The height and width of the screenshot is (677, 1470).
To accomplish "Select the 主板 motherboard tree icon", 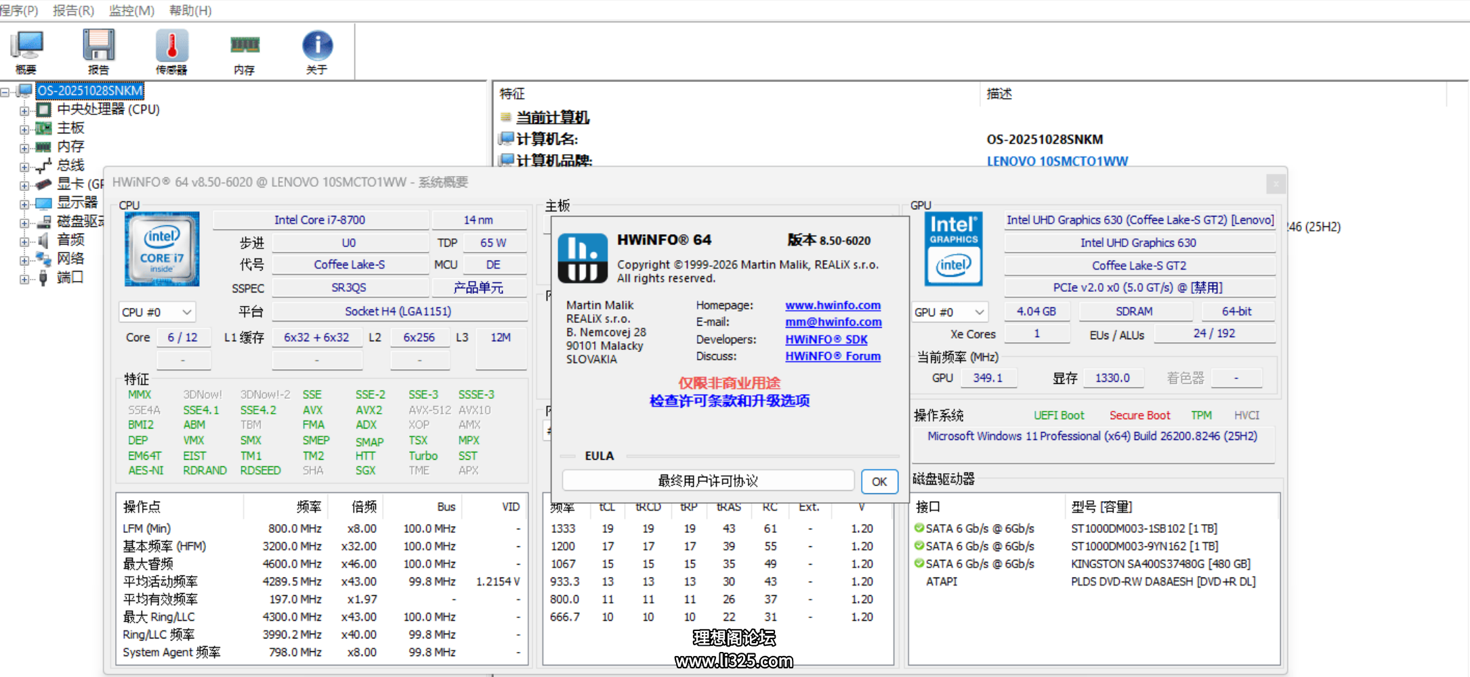I will coord(43,128).
